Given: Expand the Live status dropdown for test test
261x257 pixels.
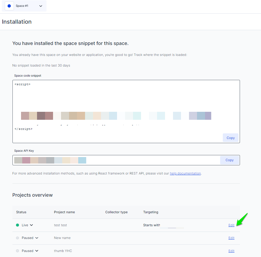Looking at the screenshot, I should tap(31, 225).
